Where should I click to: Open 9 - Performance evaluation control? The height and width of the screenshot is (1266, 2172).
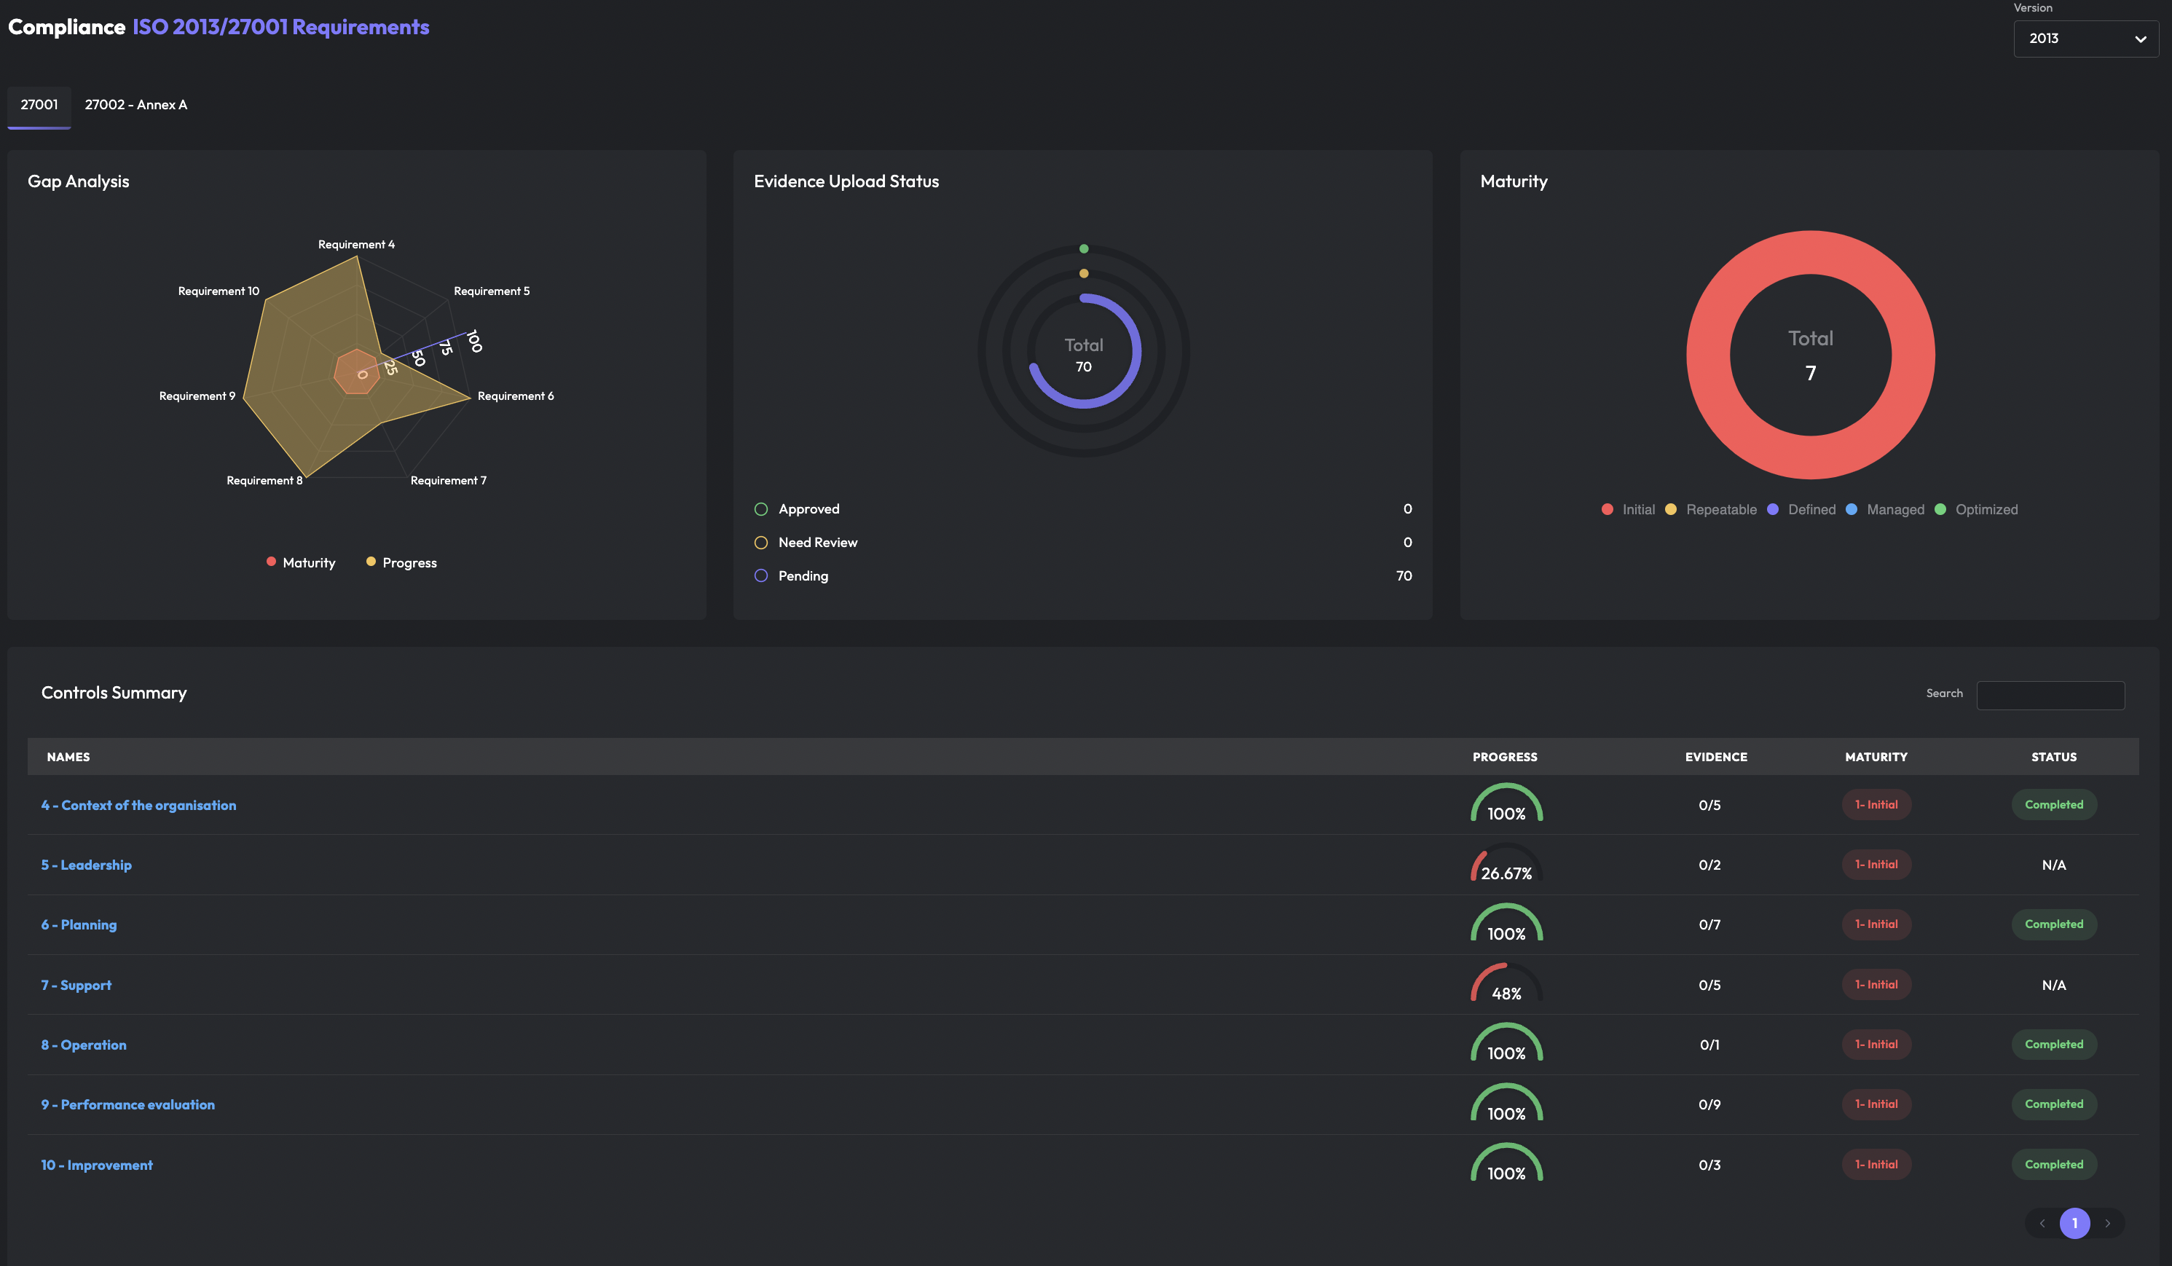click(x=127, y=1105)
